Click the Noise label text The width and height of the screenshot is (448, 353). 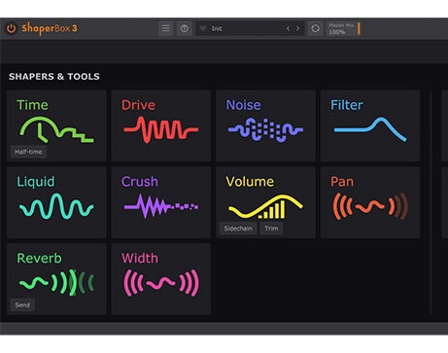pyautogui.click(x=243, y=105)
